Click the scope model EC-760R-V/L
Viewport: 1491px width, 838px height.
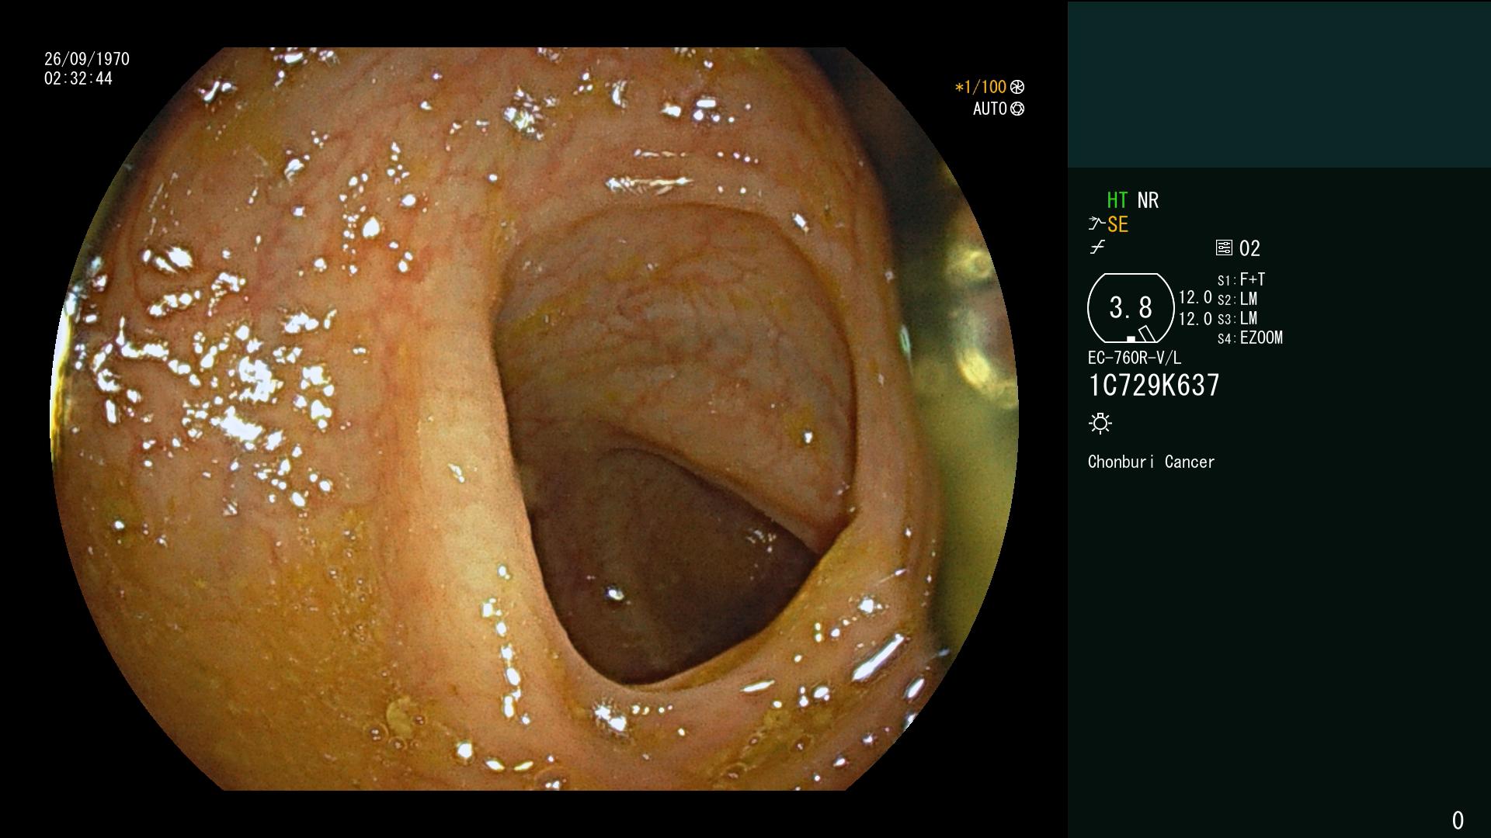tap(1135, 358)
